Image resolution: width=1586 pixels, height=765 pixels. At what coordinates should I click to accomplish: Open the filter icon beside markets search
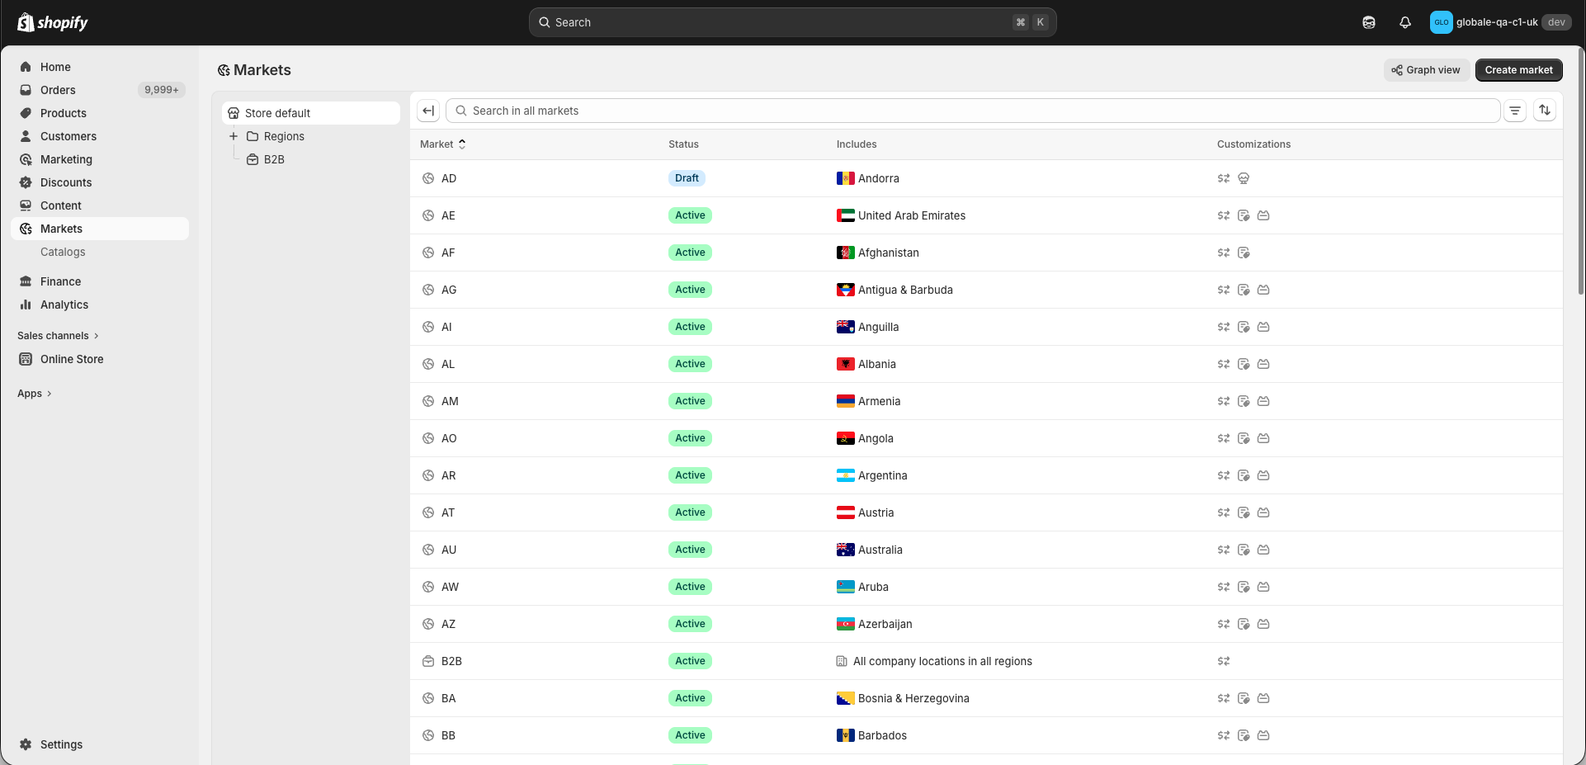tap(1514, 111)
